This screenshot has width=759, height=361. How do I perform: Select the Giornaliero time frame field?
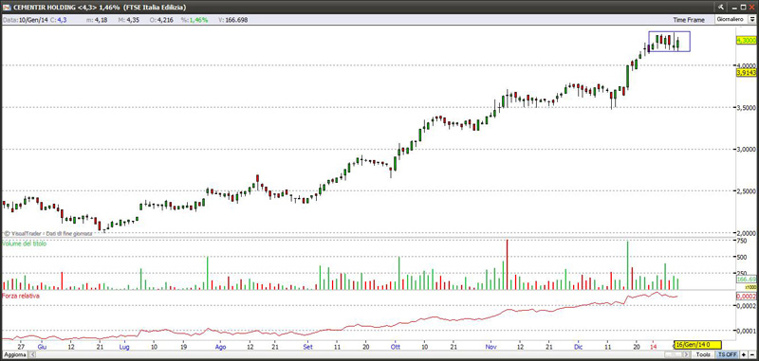pos(731,20)
